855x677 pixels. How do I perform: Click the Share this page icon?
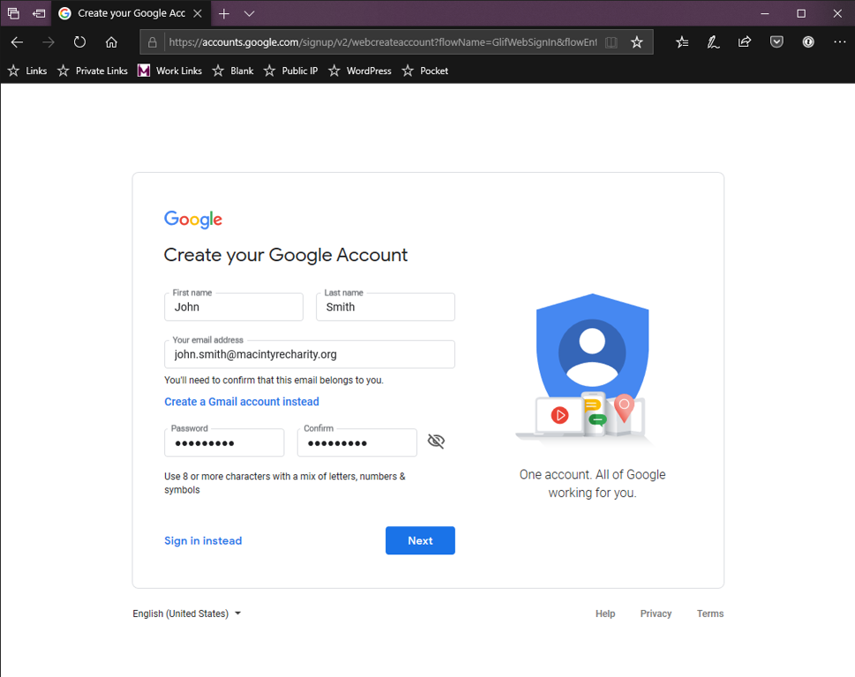745,42
